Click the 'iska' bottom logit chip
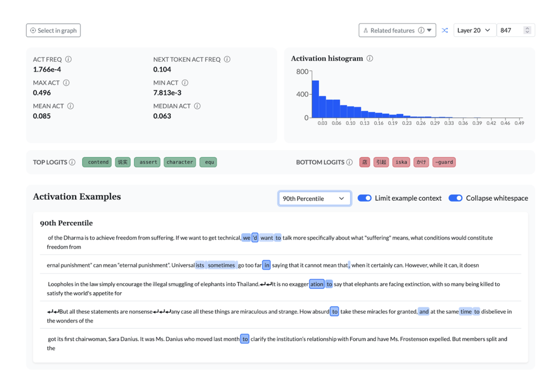558x388 pixels. (401, 162)
